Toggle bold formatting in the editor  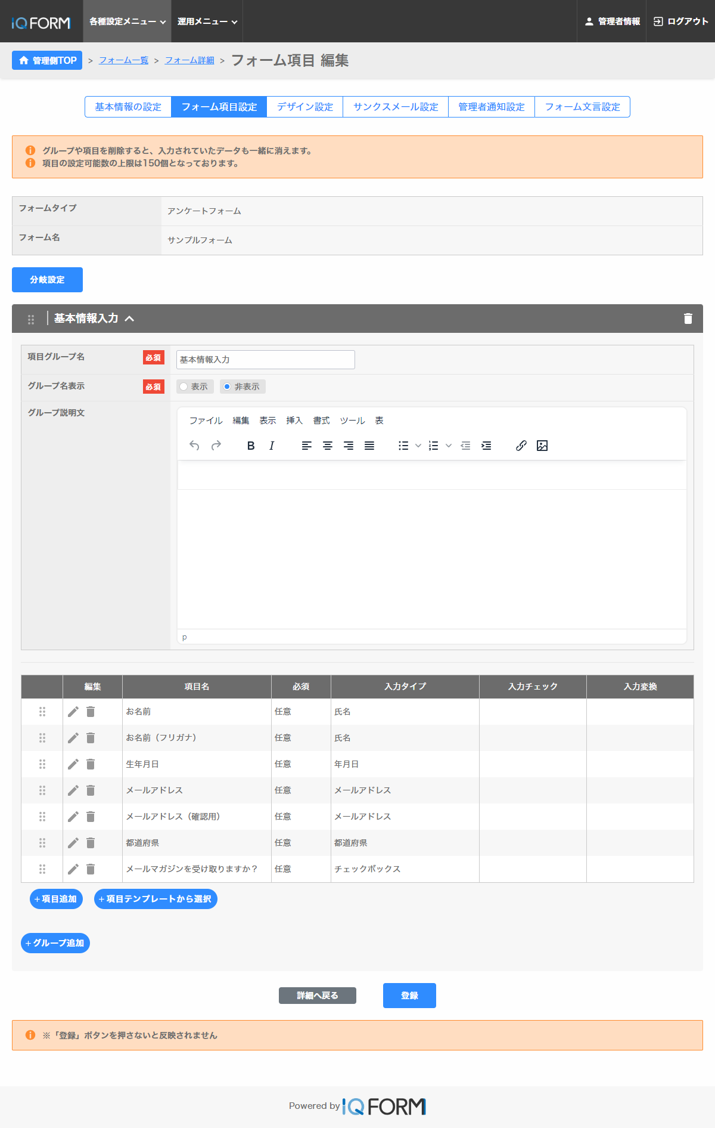point(251,446)
